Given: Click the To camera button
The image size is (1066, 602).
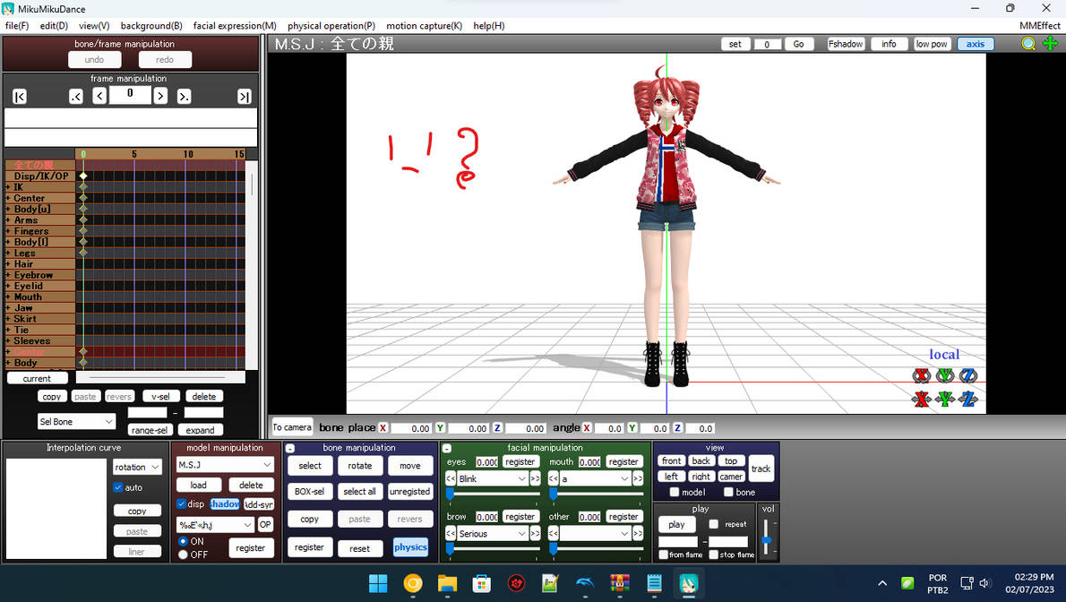Looking at the screenshot, I should pyautogui.click(x=292, y=427).
